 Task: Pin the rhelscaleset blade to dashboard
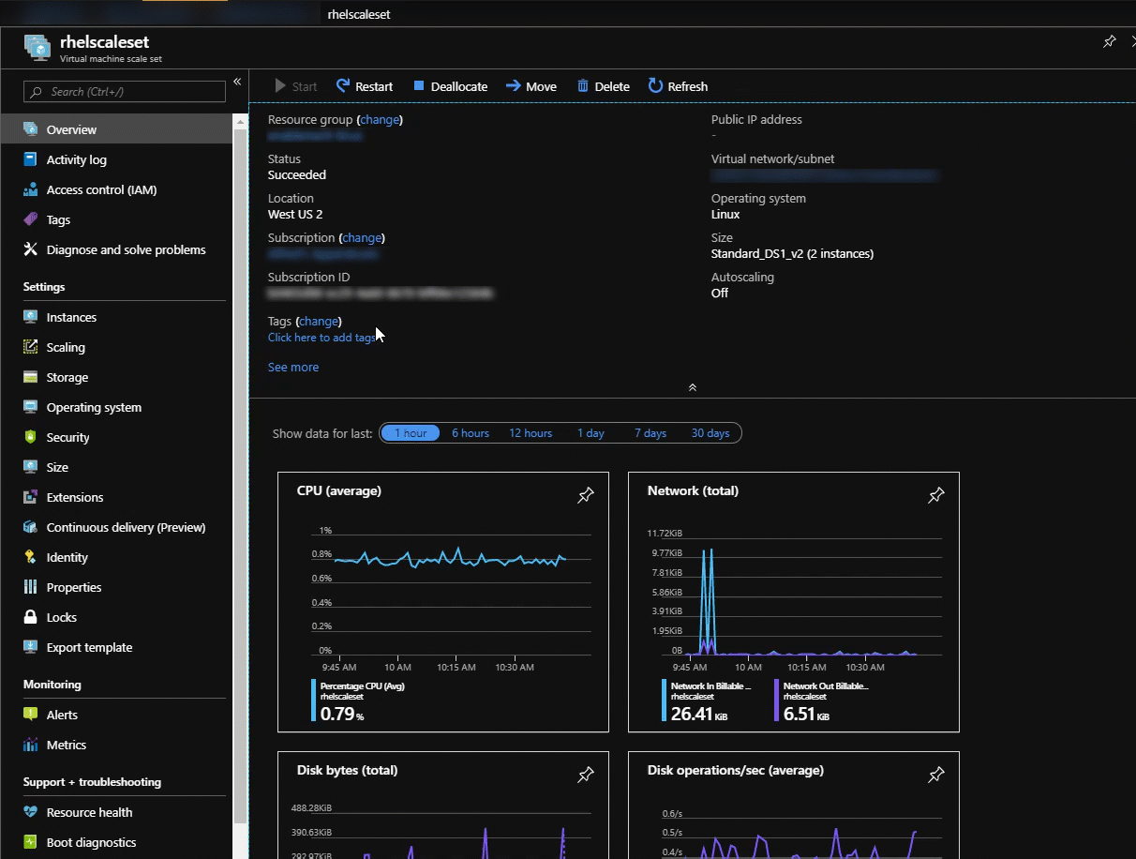(x=1109, y=42)
